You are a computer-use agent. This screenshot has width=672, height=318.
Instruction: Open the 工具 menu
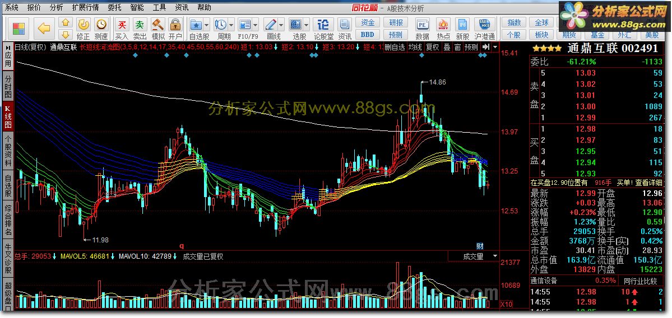pyautogui.click(x=159, y=7)
